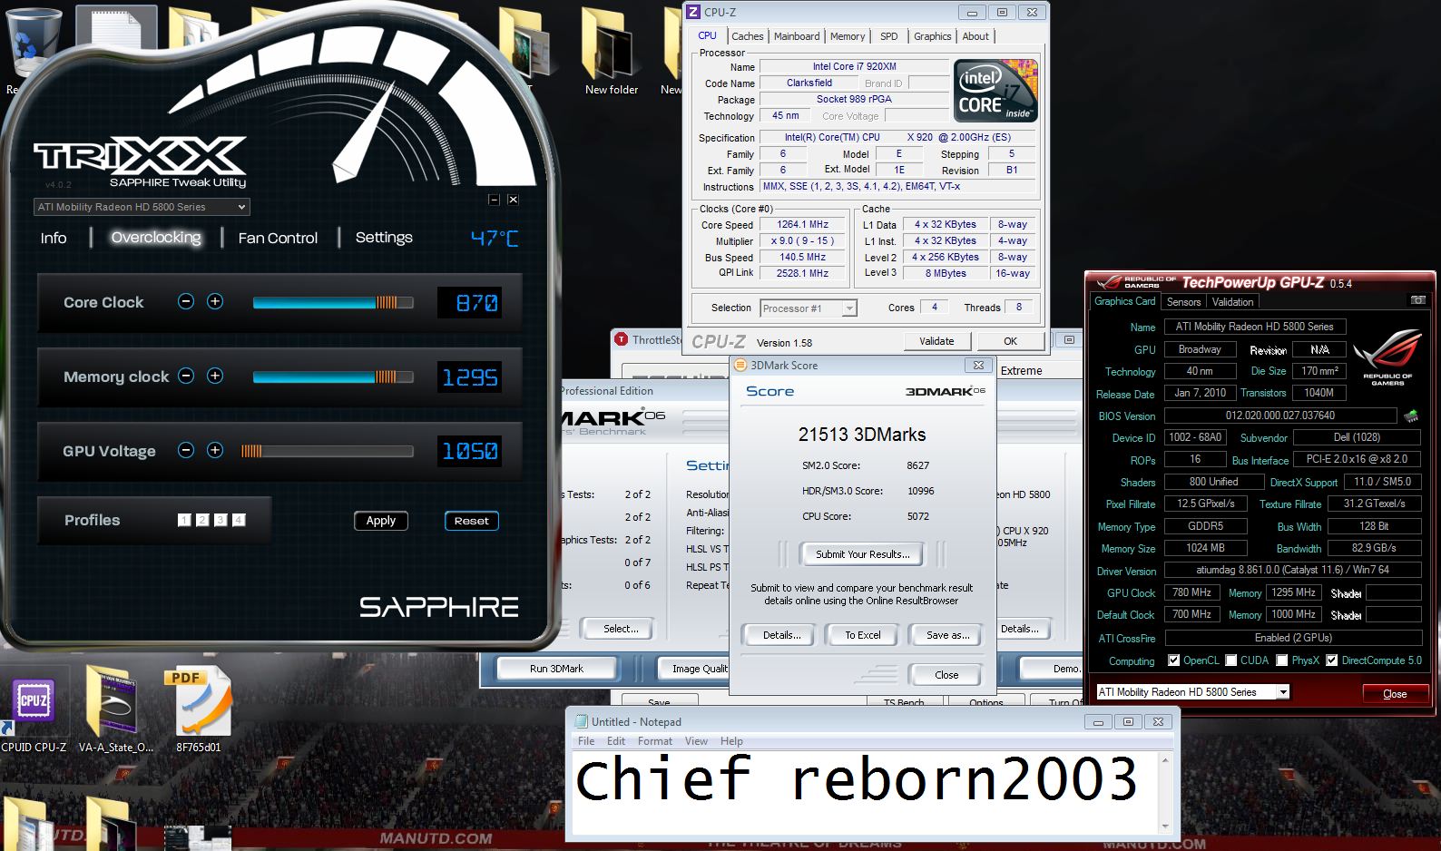Open the Notepad Help menu
Image resolution: width=1441 pixels, height=851 pixels.
tap(731, 741)
